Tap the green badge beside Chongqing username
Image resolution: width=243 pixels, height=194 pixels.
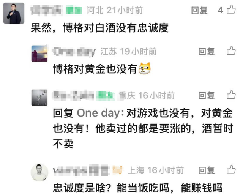point(105,95)
